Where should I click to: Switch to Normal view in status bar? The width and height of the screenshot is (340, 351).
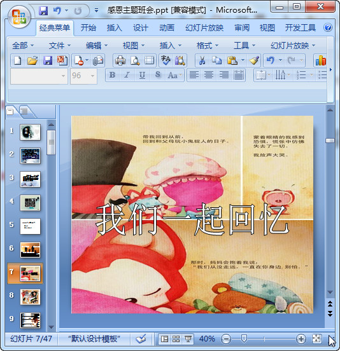point(165,339)
